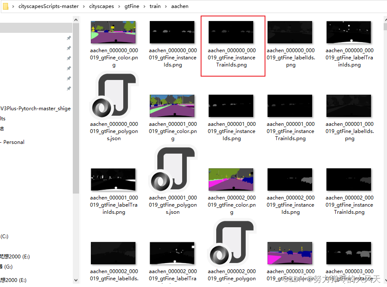Navigate to cityscapes via the breadcrumb
The height and width of the screenshot is (287, 387).
pyautogui.click(x=101, y=6)
